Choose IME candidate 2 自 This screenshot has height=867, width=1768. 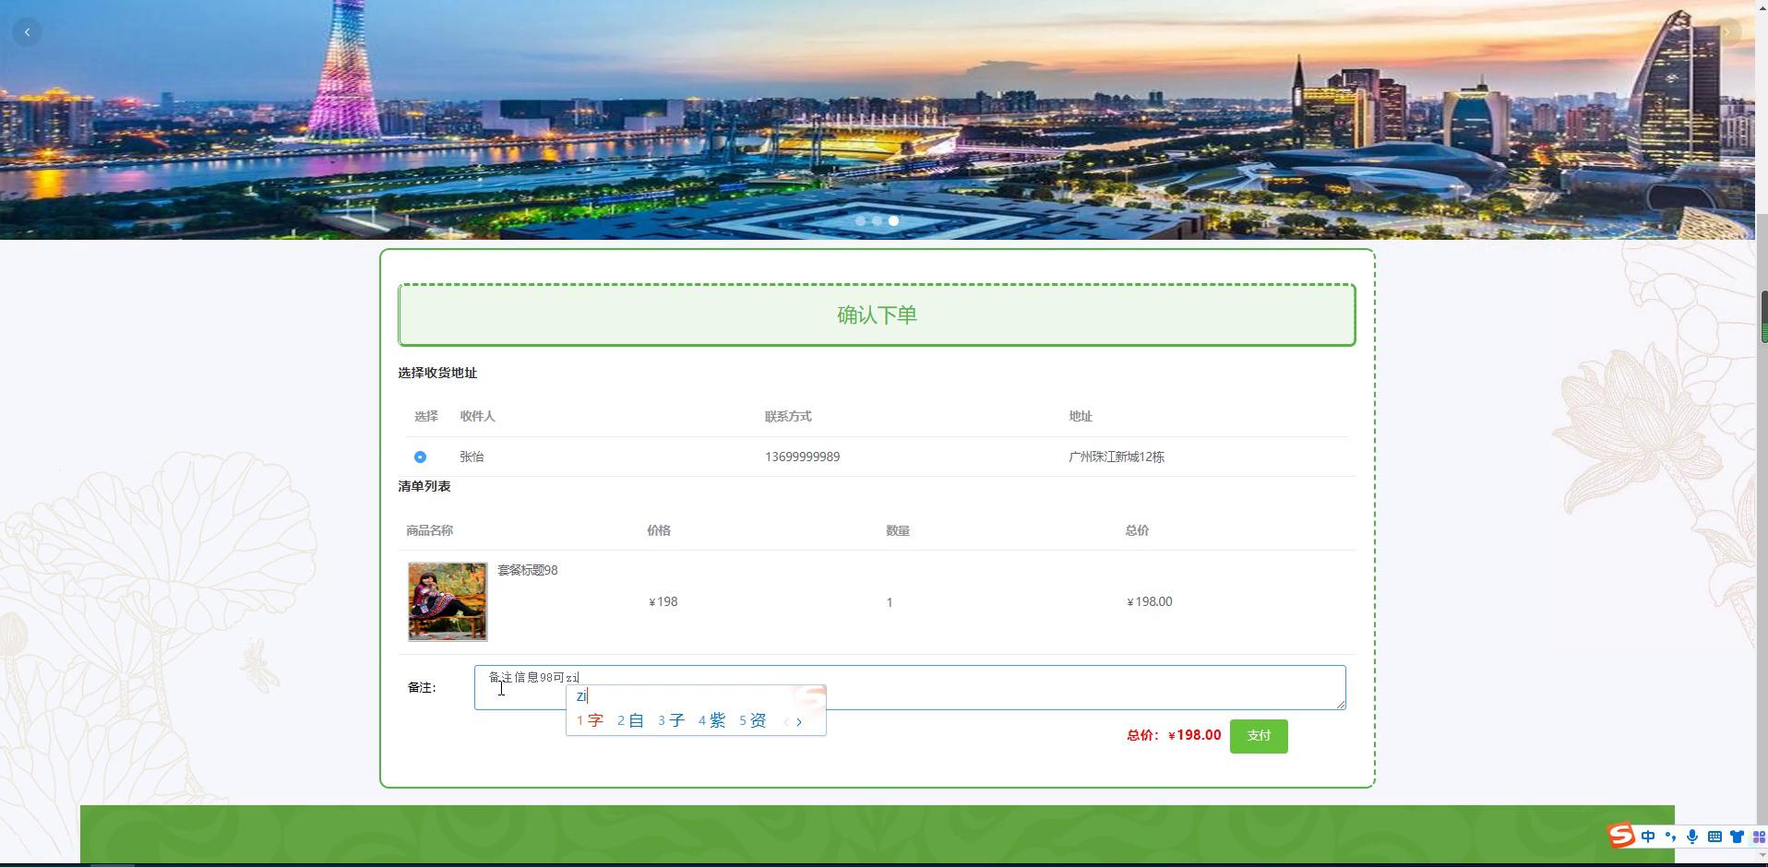tap(630, 720)
